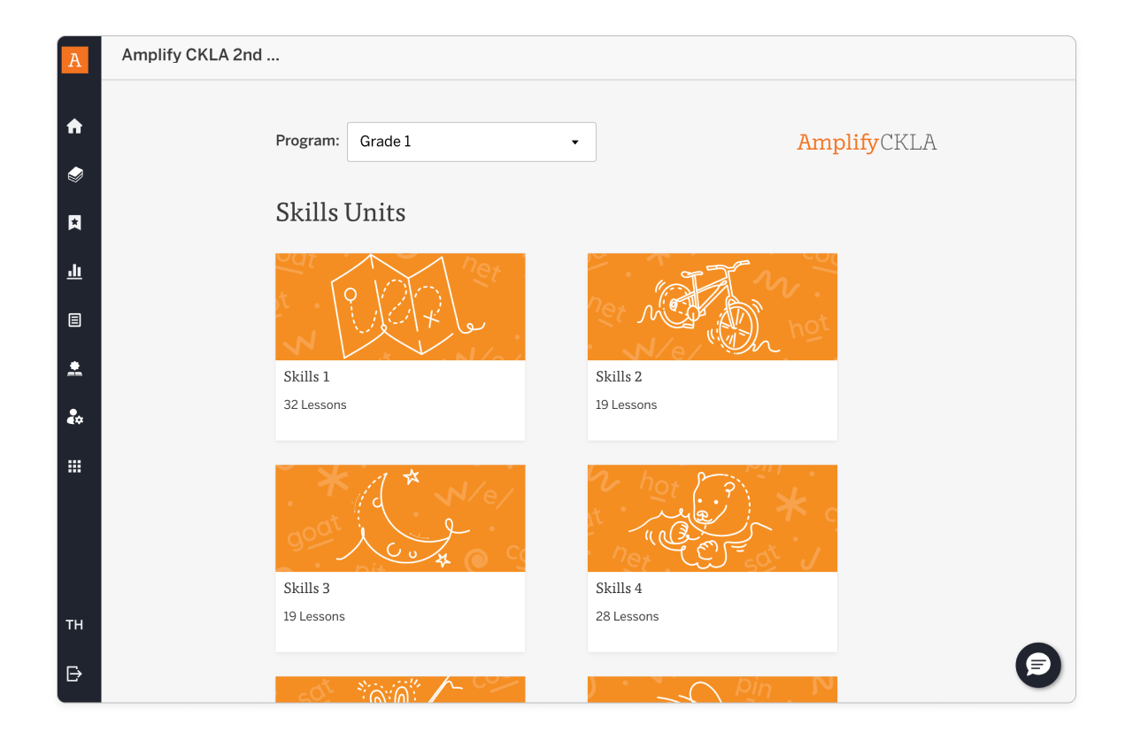1133x740 pixels.
Task: Open the chat support bubble
Action: (1037, 665)
